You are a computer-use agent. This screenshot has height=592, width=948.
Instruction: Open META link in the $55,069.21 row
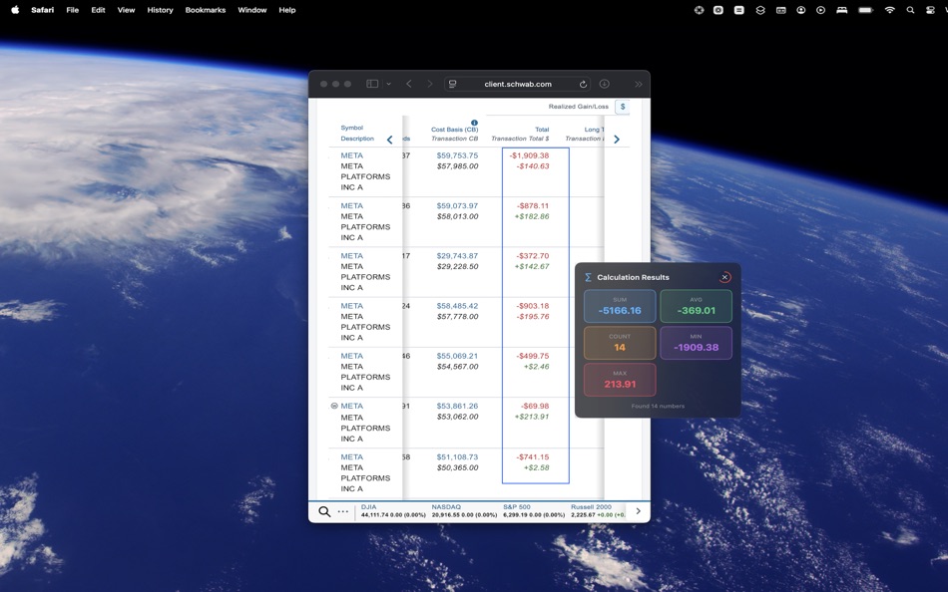tap(352, 356)
